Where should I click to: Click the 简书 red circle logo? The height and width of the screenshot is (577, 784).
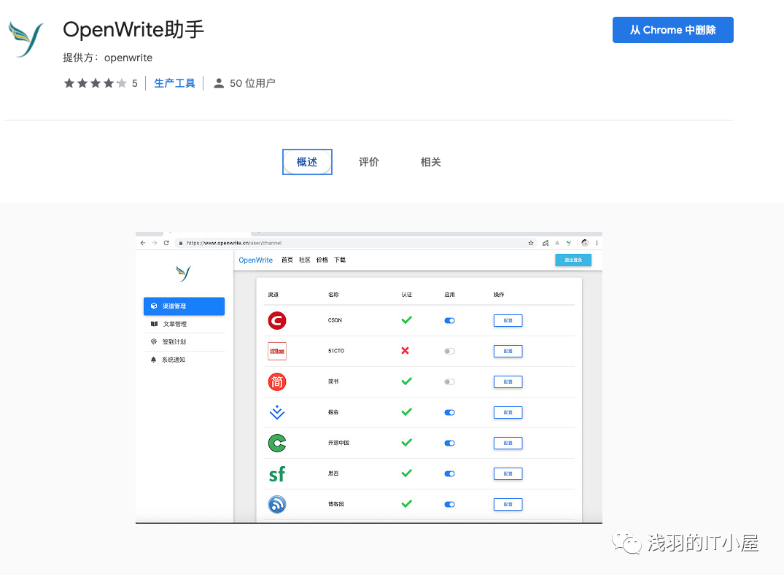(277, 382)
